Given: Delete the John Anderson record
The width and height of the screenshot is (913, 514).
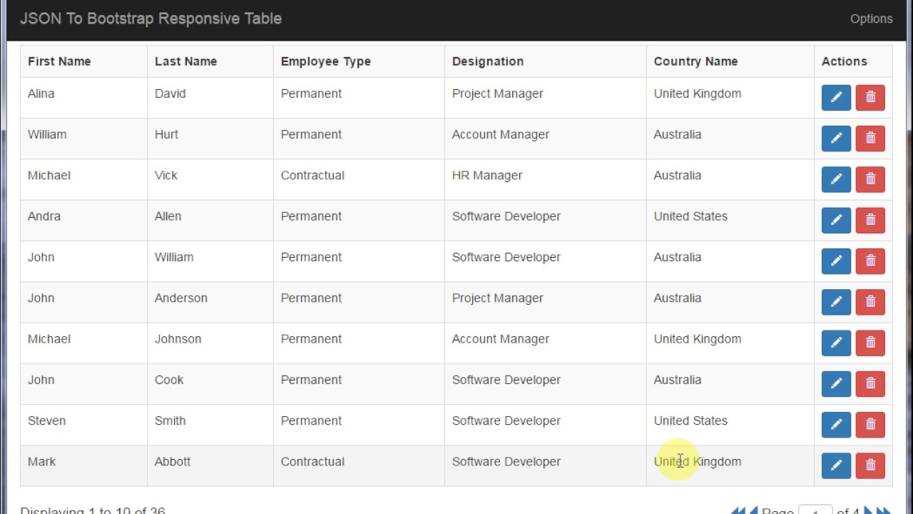Looking at the screenshot, I should (x=870, y=302).
